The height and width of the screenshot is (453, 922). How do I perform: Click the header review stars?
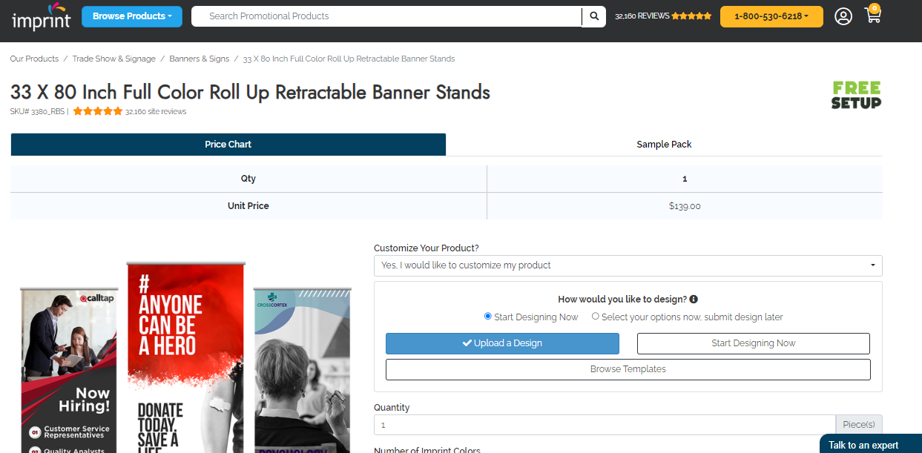[x=691, y=16]
